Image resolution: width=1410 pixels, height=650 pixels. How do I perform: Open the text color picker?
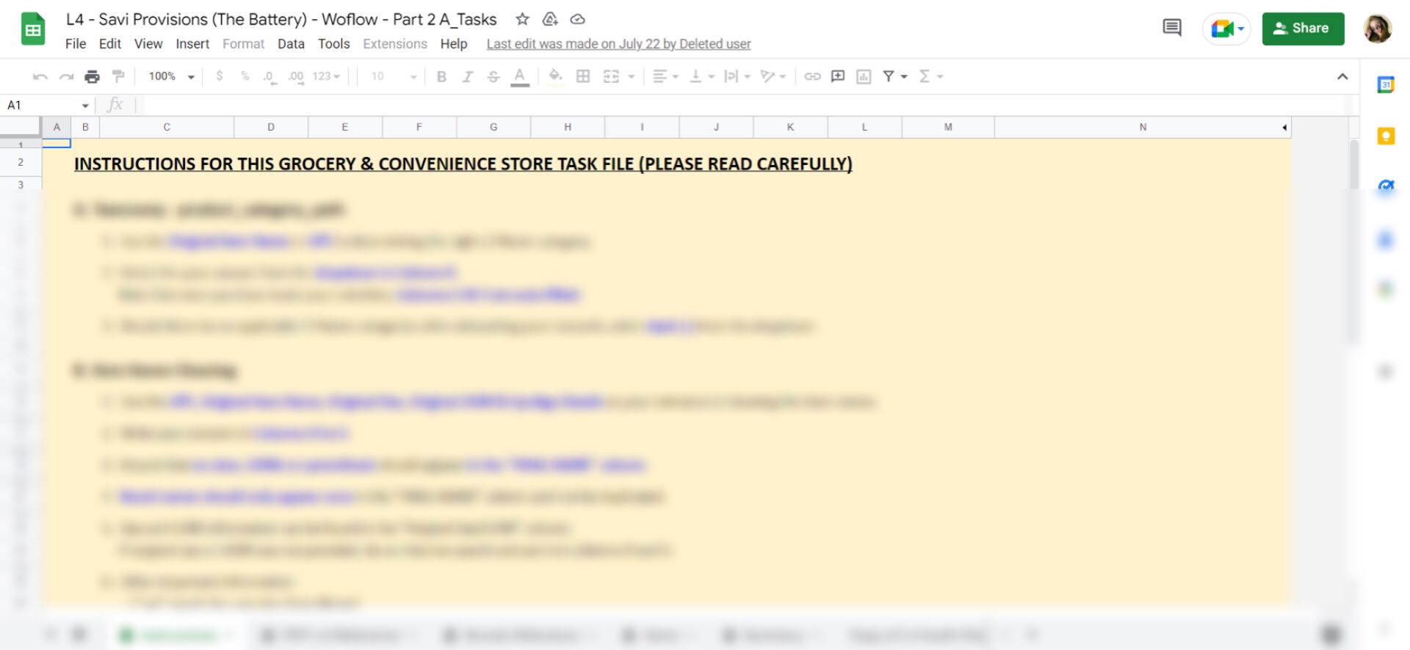520,76
